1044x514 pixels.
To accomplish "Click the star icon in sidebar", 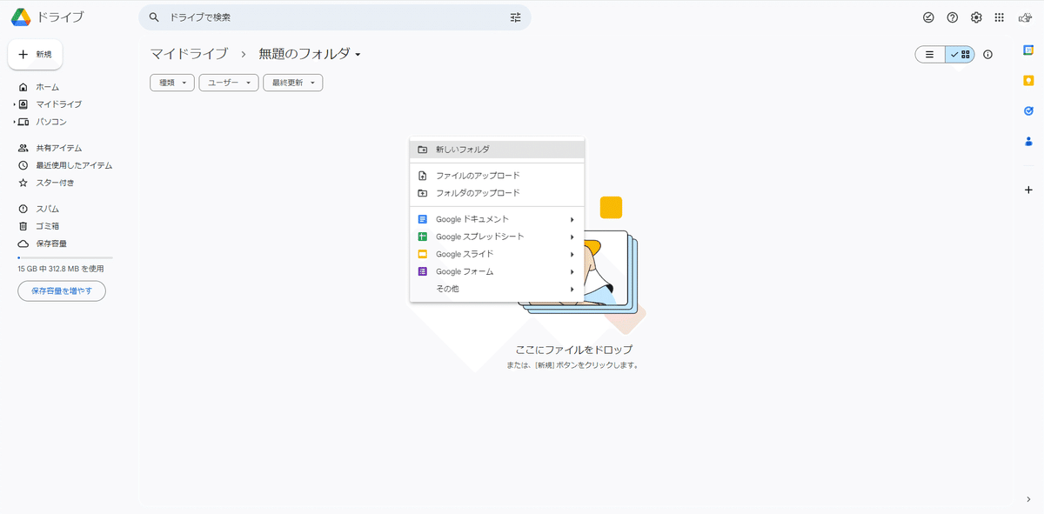I will click(23, 183).
